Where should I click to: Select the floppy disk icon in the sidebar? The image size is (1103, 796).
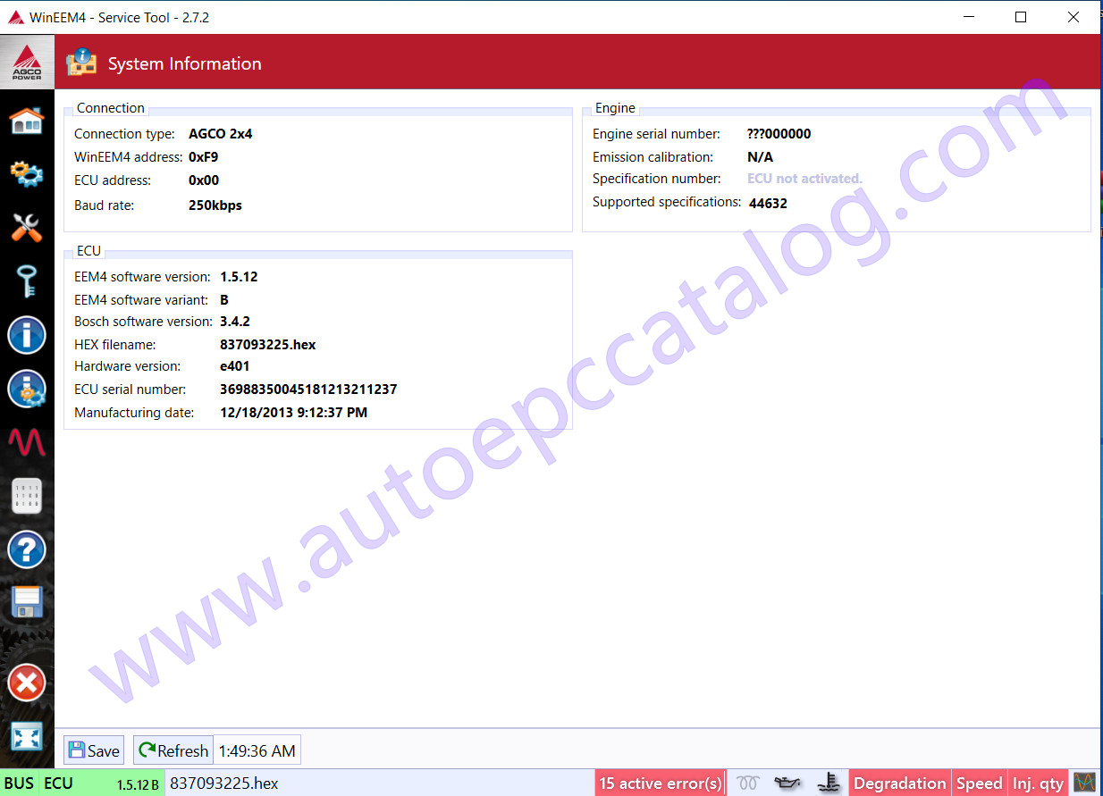[27, 602]
